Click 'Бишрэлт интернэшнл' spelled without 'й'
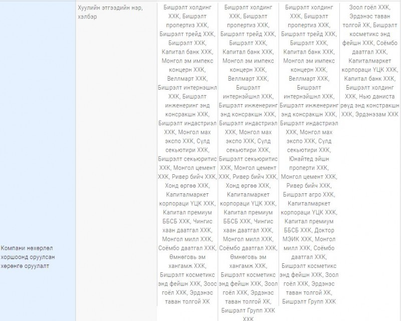 [187, 88]
